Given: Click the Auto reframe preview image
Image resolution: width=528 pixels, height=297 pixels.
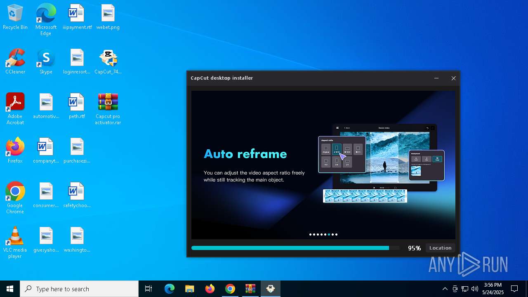Looking at the screenshot, I should point(382,163).
